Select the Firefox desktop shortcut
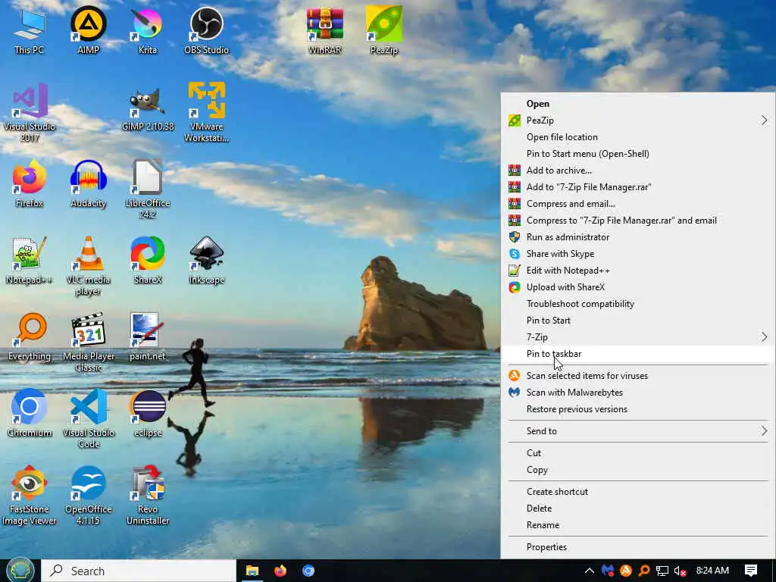 (x=30, y=184)
